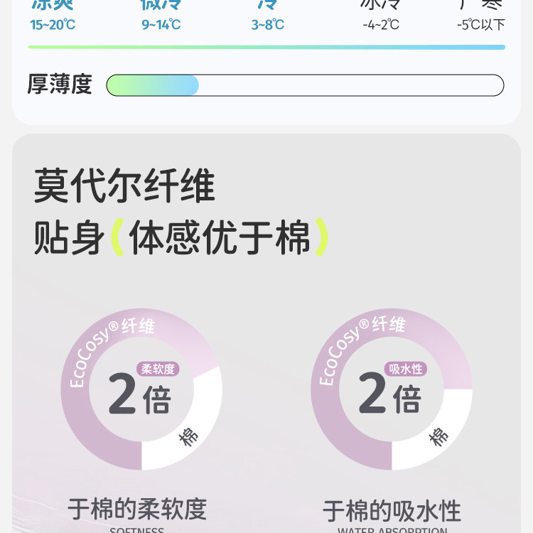Click the temperature gradient scale line
The height and width of the screenshot is (533, 533).
pos(266,48)
